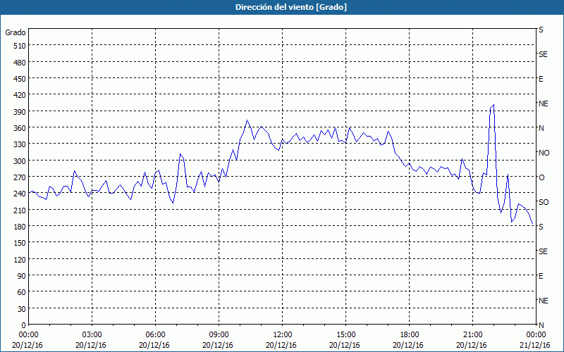Pick the 390 degree axis label

point(20,112)
